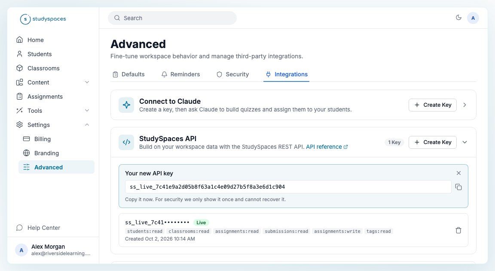The width and height of the screenshot is (495, 271).
Task: Click the Integrations plug icon
Action: click(x=268, y=74)
